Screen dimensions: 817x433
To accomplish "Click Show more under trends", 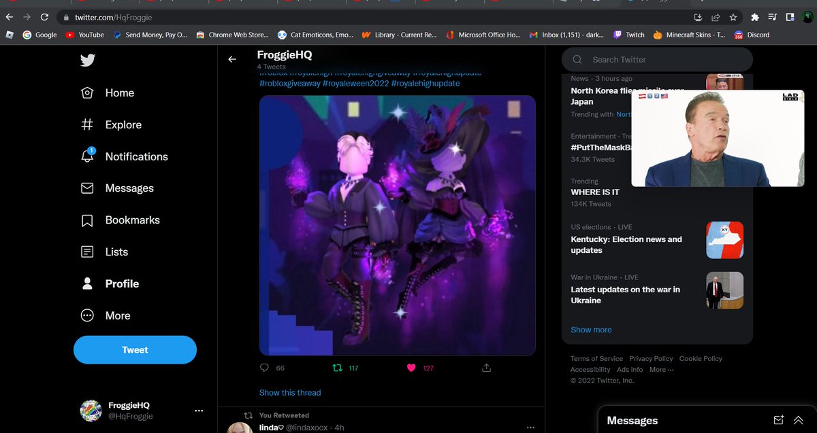I will click(x=591, y=330).
